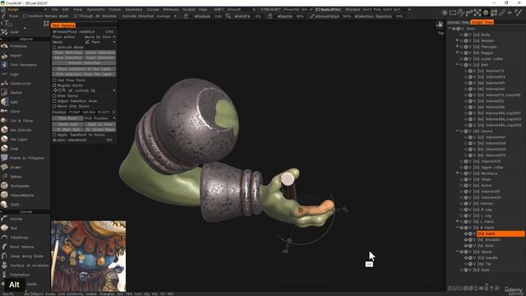Adjust the Lasso relaxation slider
The width and height of the screenshot is (526, 296).
coord(84,140)
